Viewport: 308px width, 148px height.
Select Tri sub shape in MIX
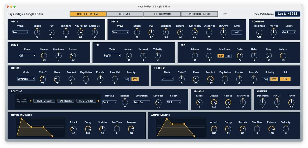tap(228, 56)
